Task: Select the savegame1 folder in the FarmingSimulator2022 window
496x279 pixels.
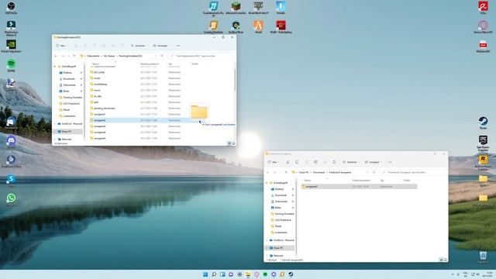Action: coord(100,114)
